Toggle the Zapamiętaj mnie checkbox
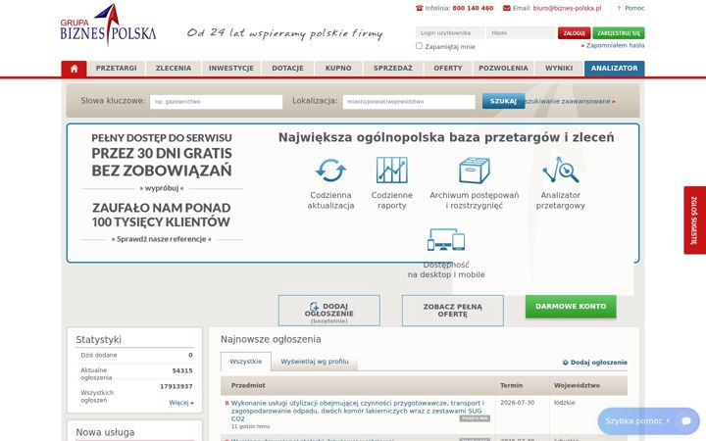Viewport: 706px width, 441px height. tap(419, 45)
